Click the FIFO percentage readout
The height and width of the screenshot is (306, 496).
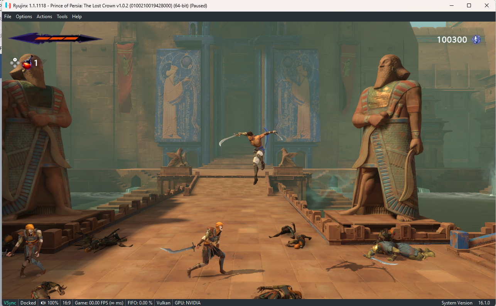pos(140,303)
